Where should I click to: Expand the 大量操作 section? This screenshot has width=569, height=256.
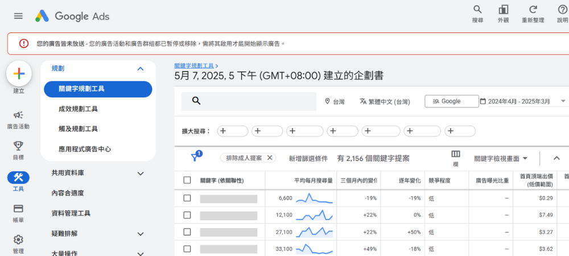(141, 254)
